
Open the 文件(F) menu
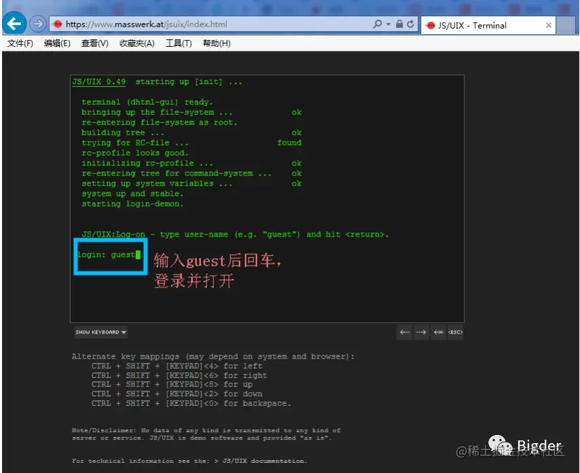20,43
